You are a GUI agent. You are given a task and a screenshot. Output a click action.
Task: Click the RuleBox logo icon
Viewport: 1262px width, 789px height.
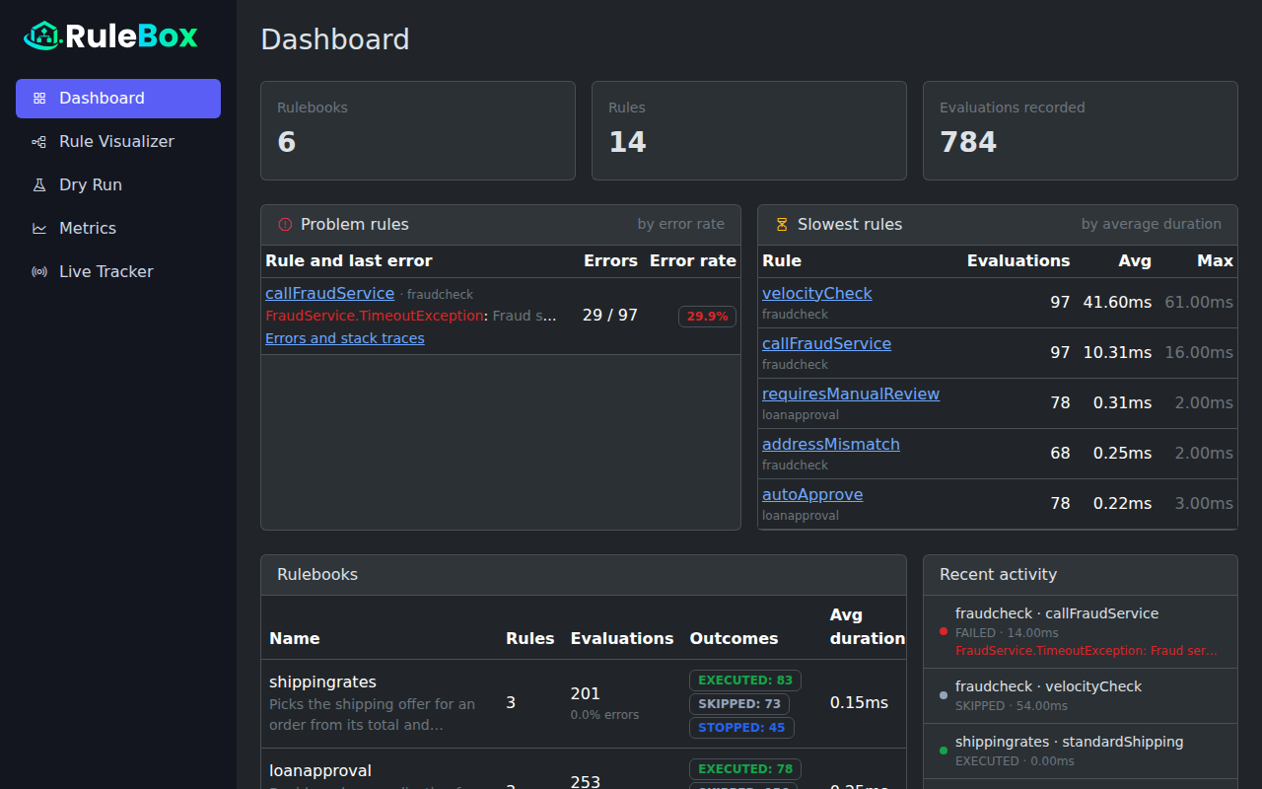(41, 36)
